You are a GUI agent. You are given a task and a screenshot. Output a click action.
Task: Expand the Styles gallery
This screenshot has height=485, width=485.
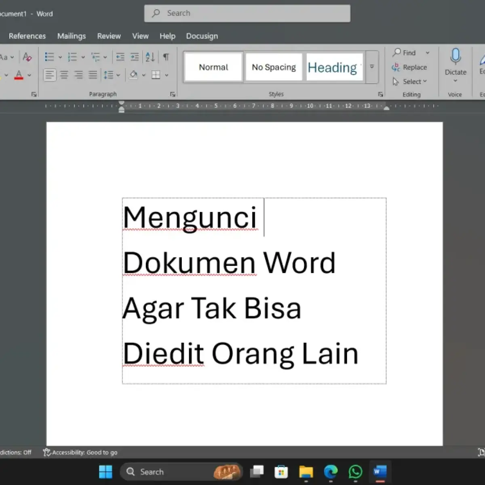[372, 67]
